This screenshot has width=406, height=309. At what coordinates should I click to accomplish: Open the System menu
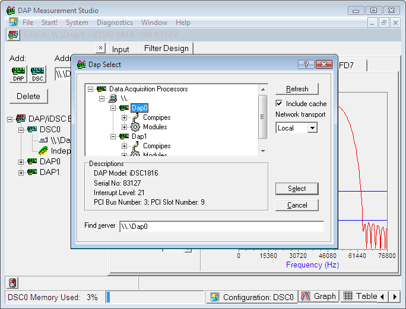[77, 23]
